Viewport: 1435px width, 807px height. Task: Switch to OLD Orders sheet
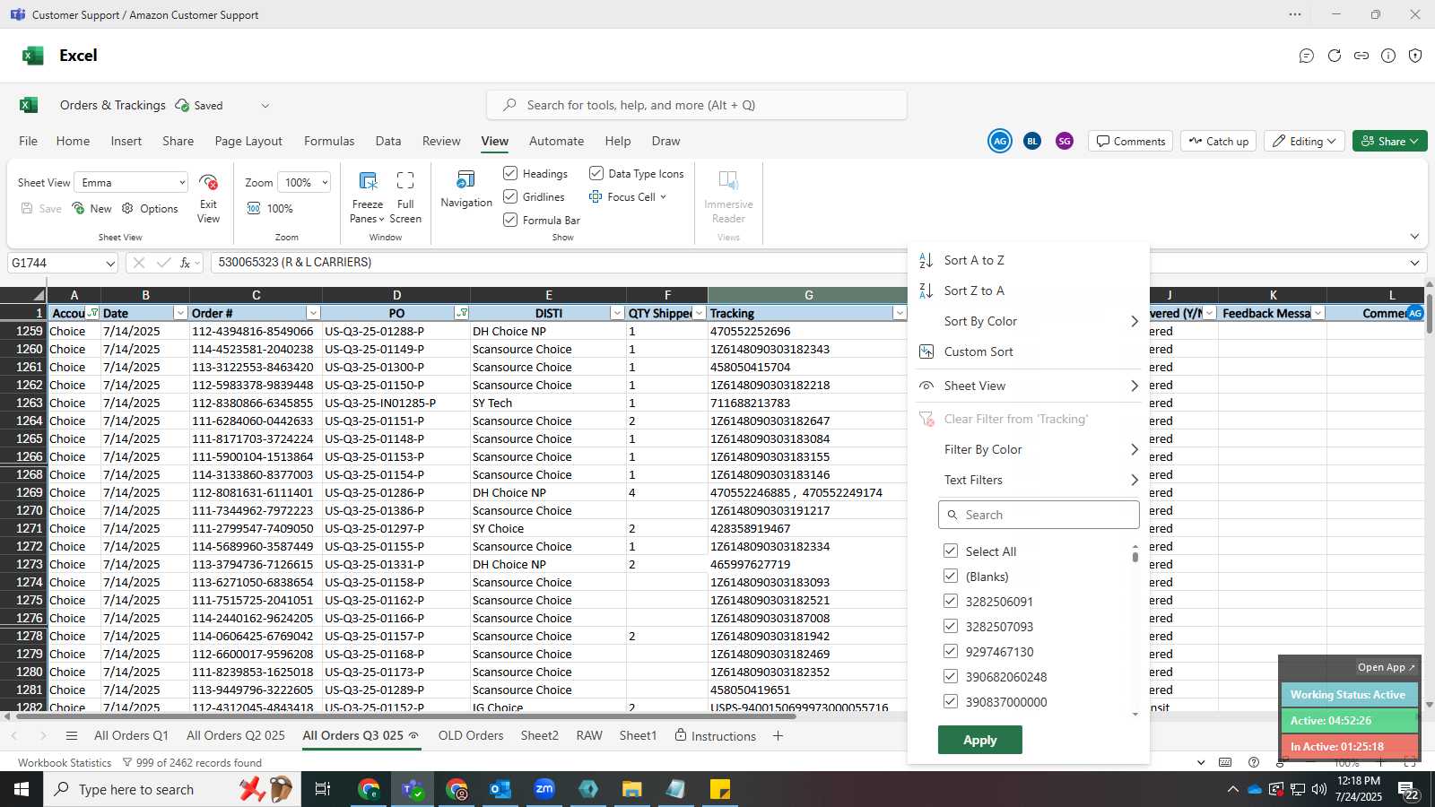[471, 735]
